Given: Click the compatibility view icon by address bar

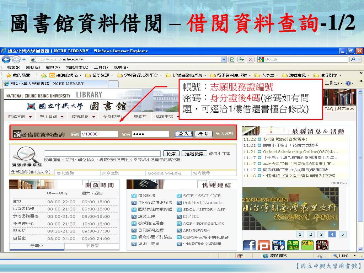Looking at the screenshot, I should click(232, 59).
